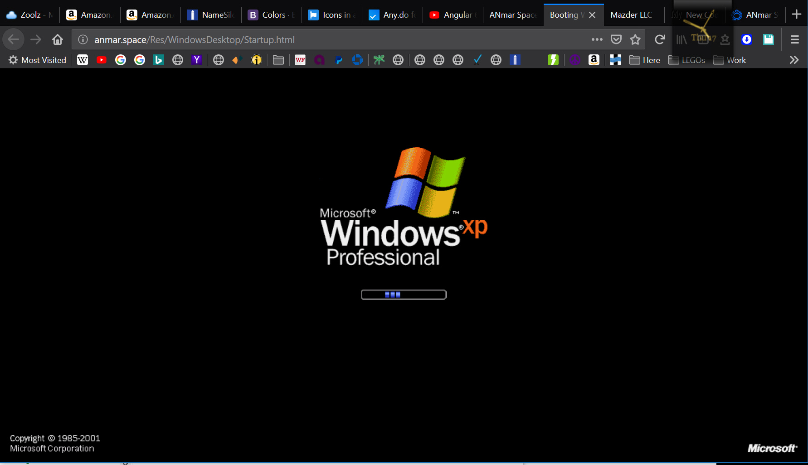
Task: Reload the current page
Action: tap(660, 40)
